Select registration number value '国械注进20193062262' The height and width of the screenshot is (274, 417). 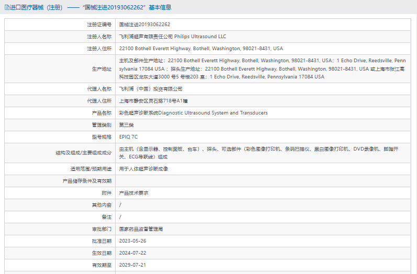[x=144, y=25]
